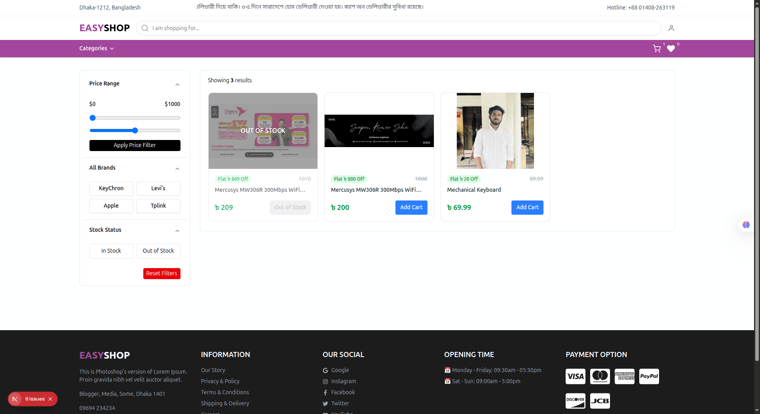Viewport: 760px width, 414px height.
Task: Collapse the Price Range section
Action: 177,84
